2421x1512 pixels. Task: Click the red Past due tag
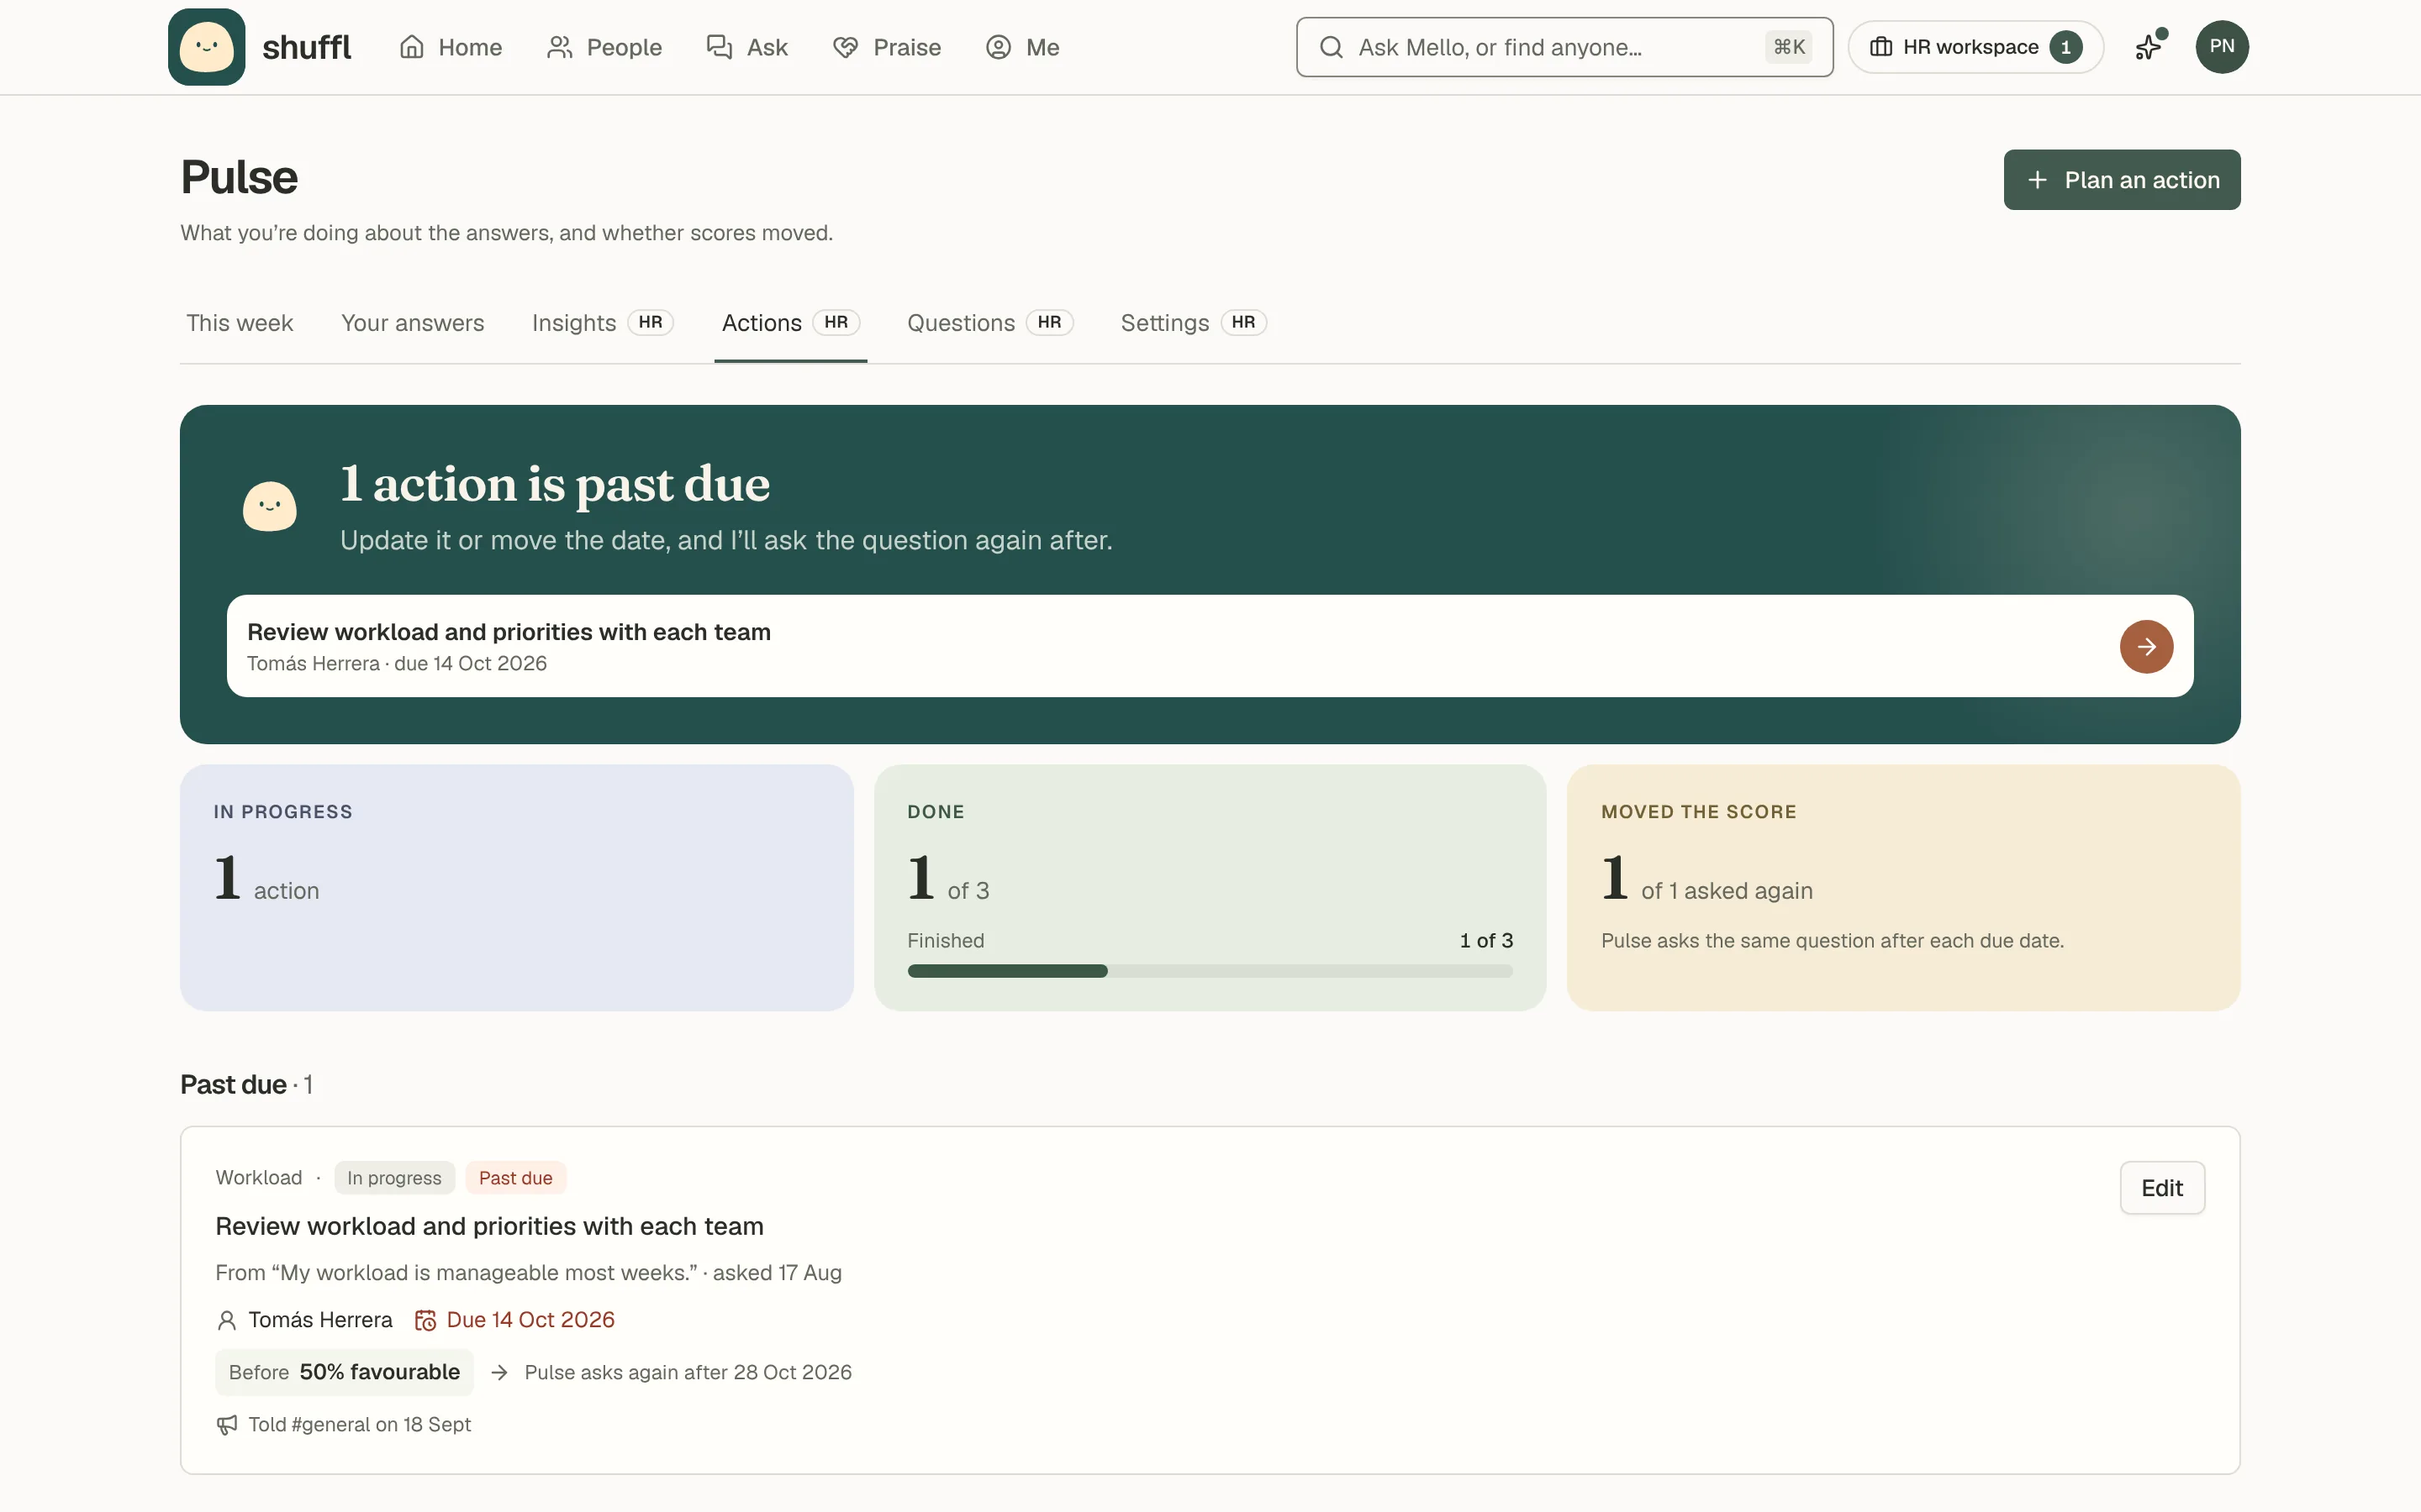pyautogui.click(x=515, y=1178)
